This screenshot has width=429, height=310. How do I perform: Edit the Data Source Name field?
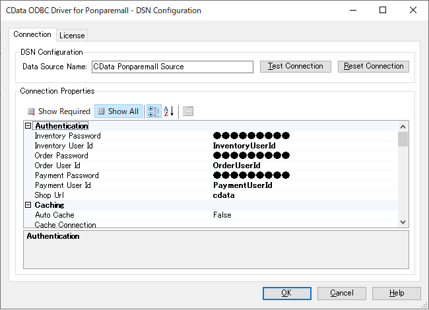tap(172, 67)
